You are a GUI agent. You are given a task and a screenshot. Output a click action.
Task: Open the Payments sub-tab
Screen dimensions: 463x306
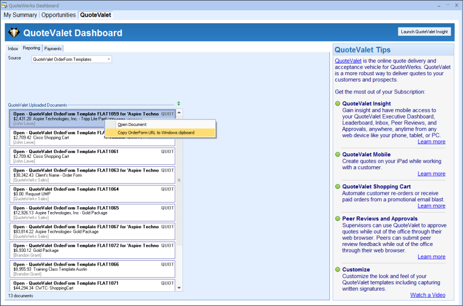pos(53,49)
